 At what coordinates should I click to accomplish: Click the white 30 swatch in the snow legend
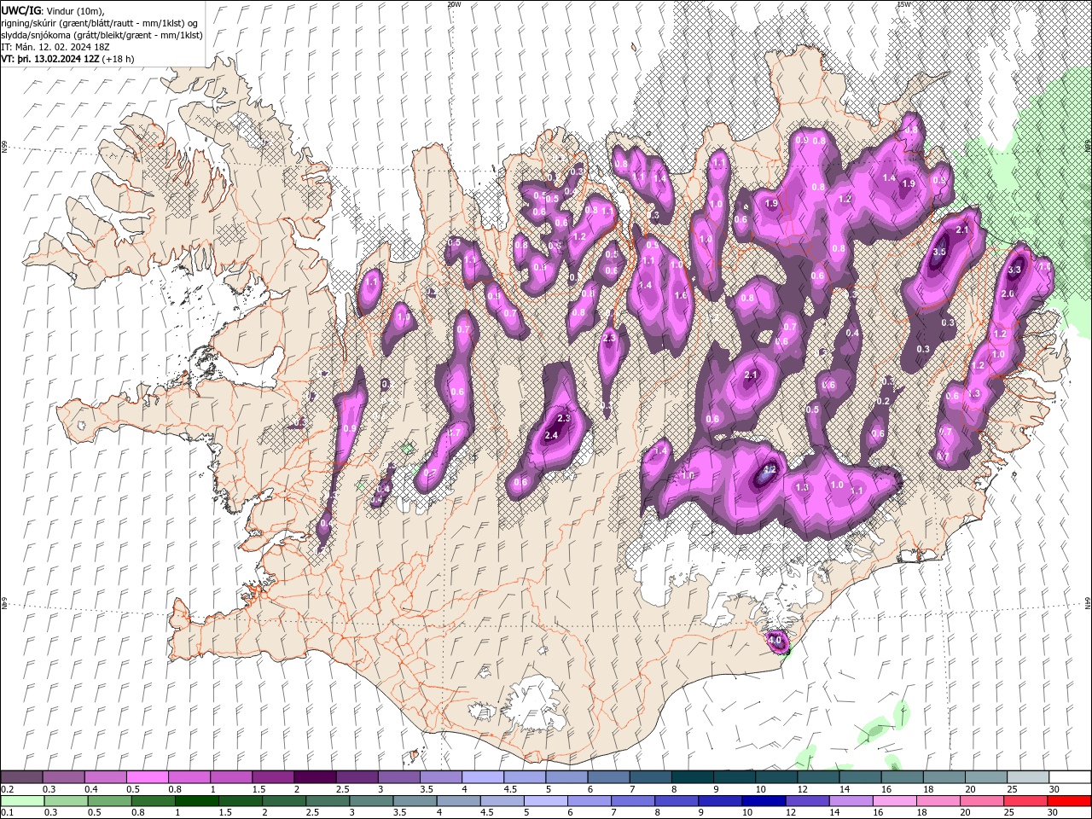click(x=1070, y=777)
